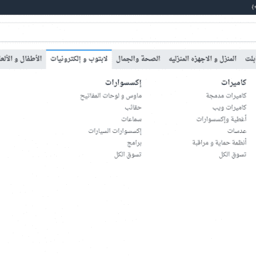Choose إكسسوارات السيارات link
The width and height of the screenshot is (256, 256).
click(115, 131)
